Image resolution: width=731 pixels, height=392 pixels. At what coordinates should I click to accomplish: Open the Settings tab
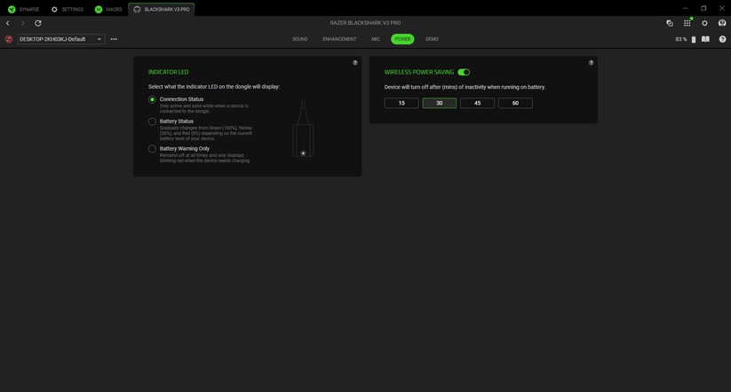point(68,9)
